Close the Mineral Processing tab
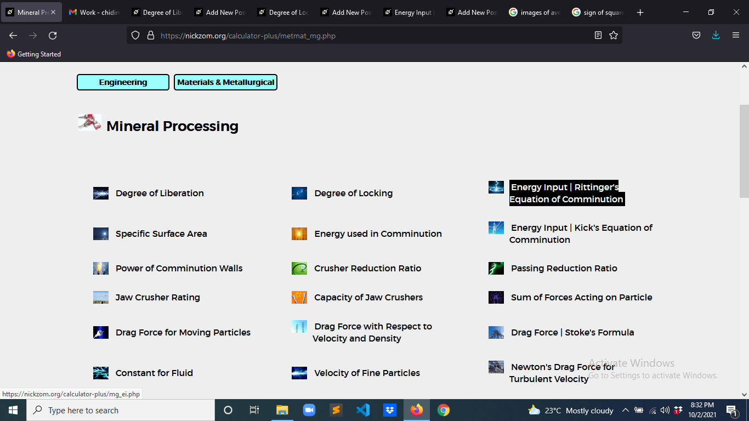 (x=53, y=12)
